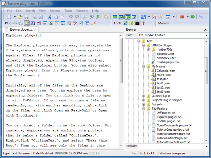Viewport: 211px width, 158px height.
Task: Click the Web Preview plug-in icon
Action: 81,23
